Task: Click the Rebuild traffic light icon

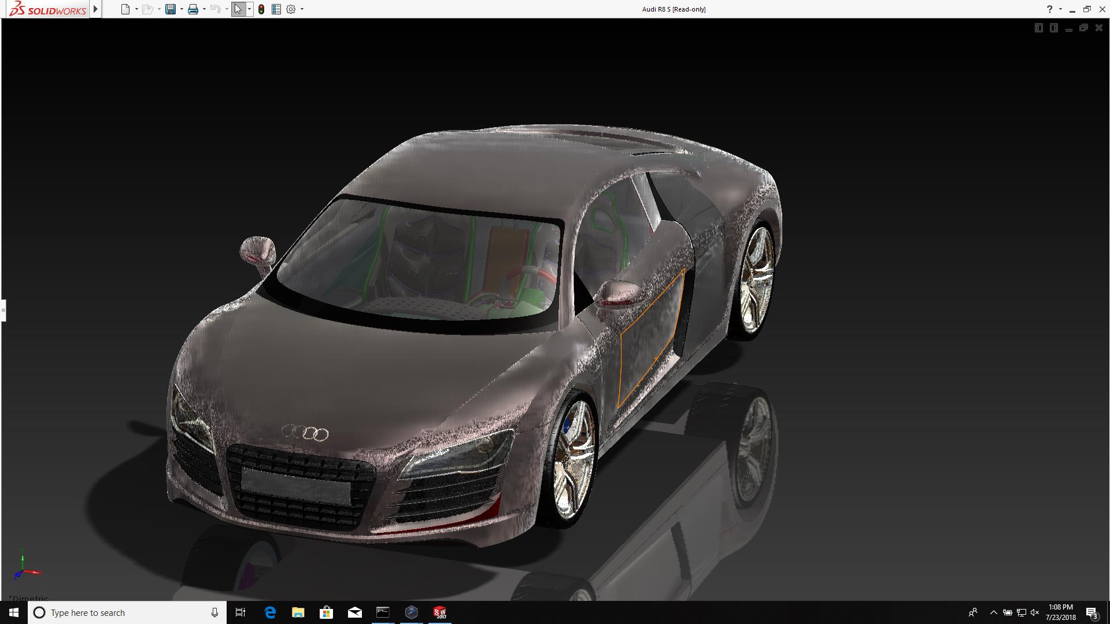Action: click(261, 9)
